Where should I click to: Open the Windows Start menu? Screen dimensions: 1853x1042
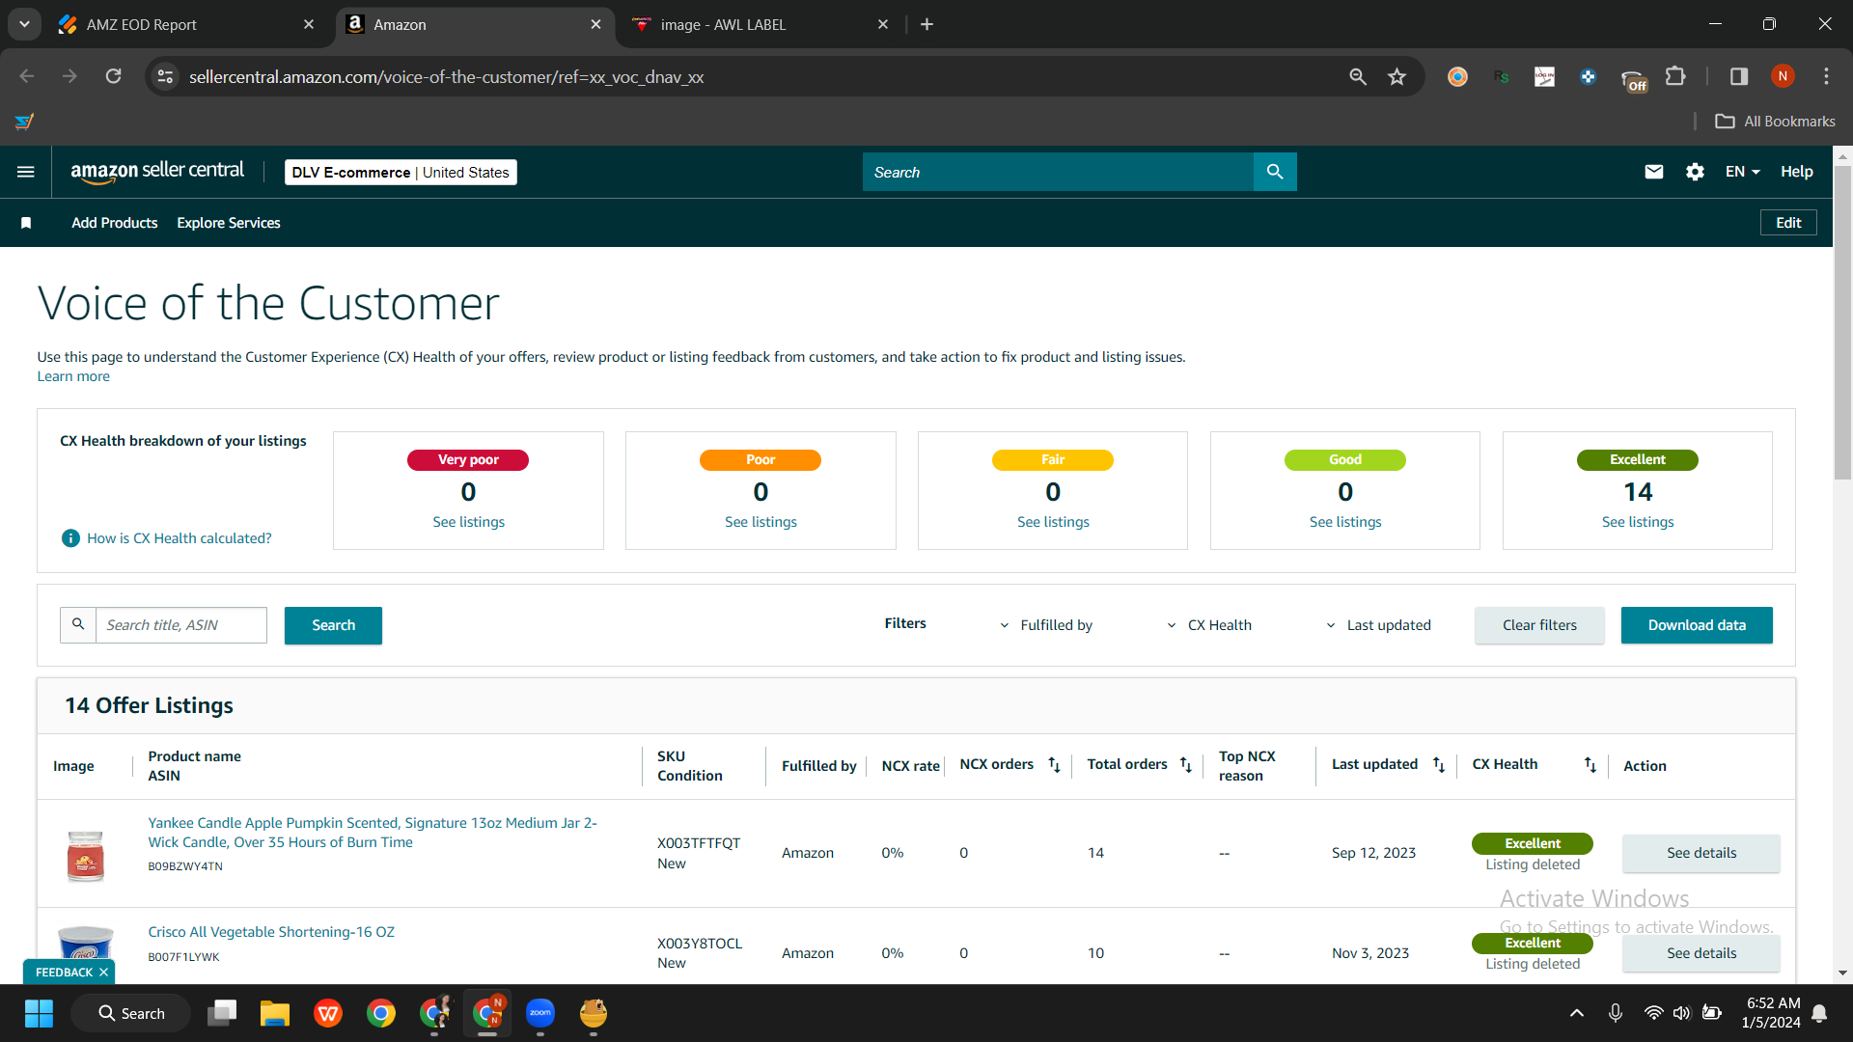(x=39, y=1013)
